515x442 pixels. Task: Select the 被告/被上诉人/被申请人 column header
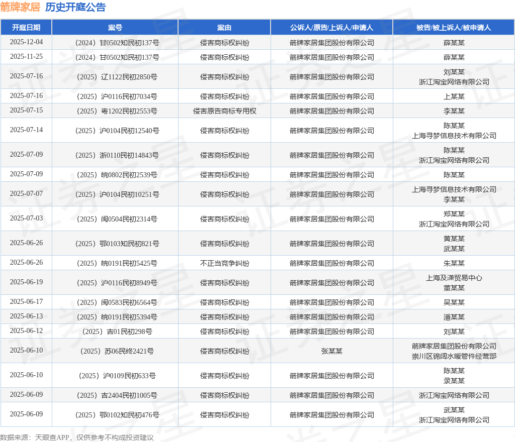(454, 28)
